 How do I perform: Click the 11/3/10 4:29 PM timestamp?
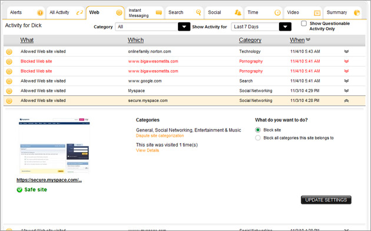coord(305,91)
